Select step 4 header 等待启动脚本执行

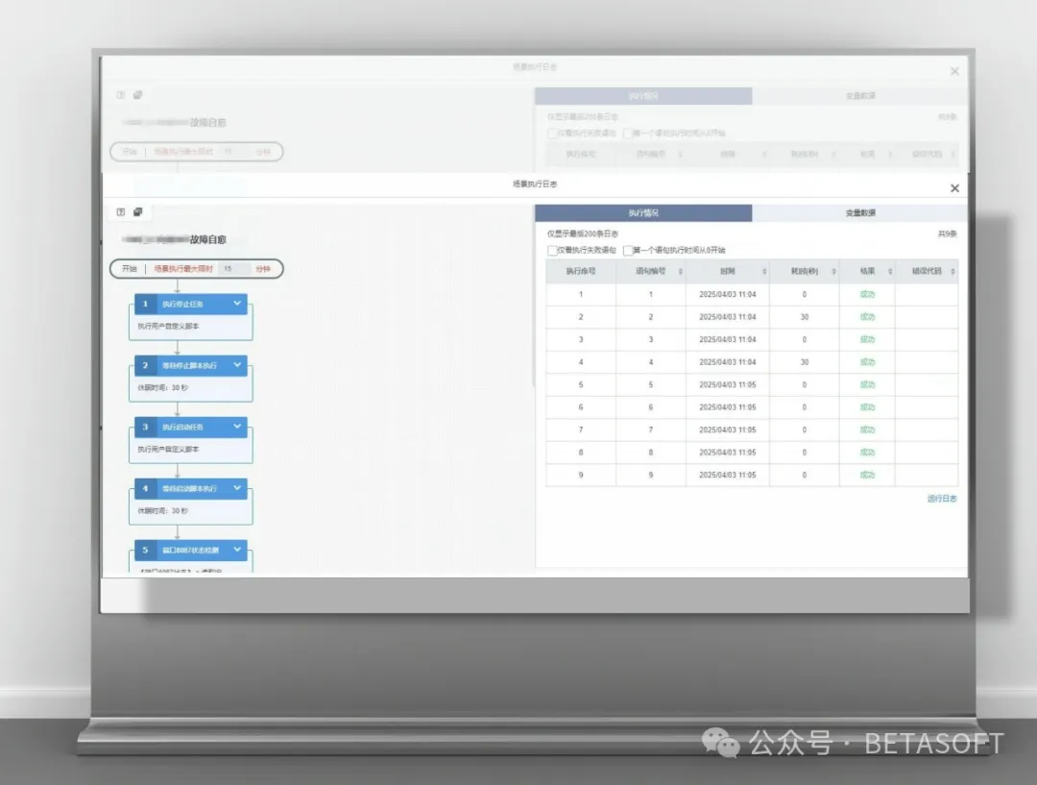(190, 488)
